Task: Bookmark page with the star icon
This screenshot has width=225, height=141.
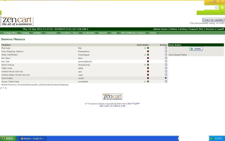Action: click(216, 8)
